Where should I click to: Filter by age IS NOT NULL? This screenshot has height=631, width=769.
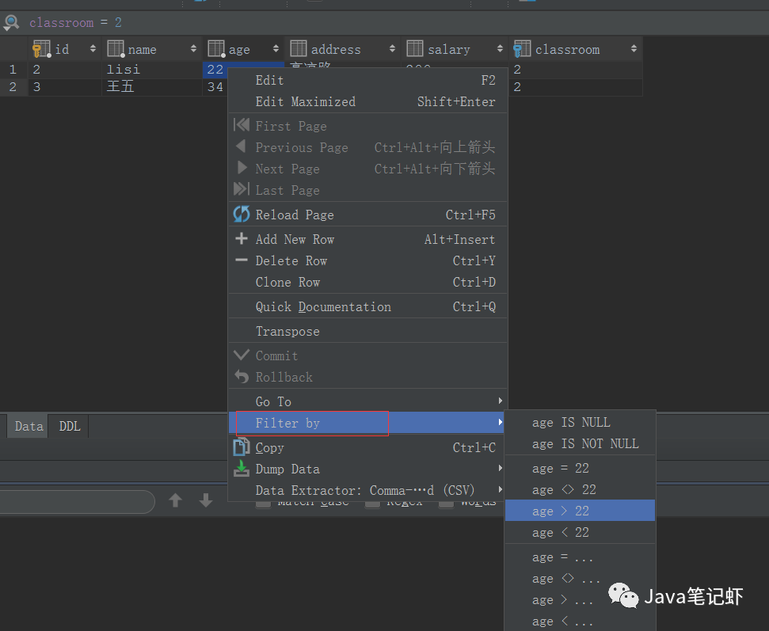click(x=581, y=443)
